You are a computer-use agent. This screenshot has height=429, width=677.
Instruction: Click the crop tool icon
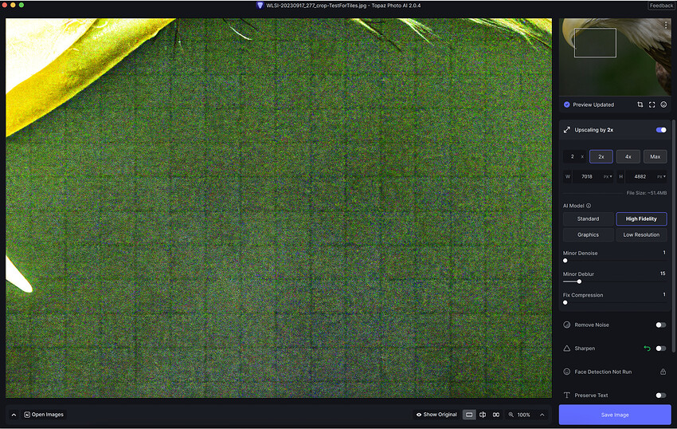tap(640, 104)
